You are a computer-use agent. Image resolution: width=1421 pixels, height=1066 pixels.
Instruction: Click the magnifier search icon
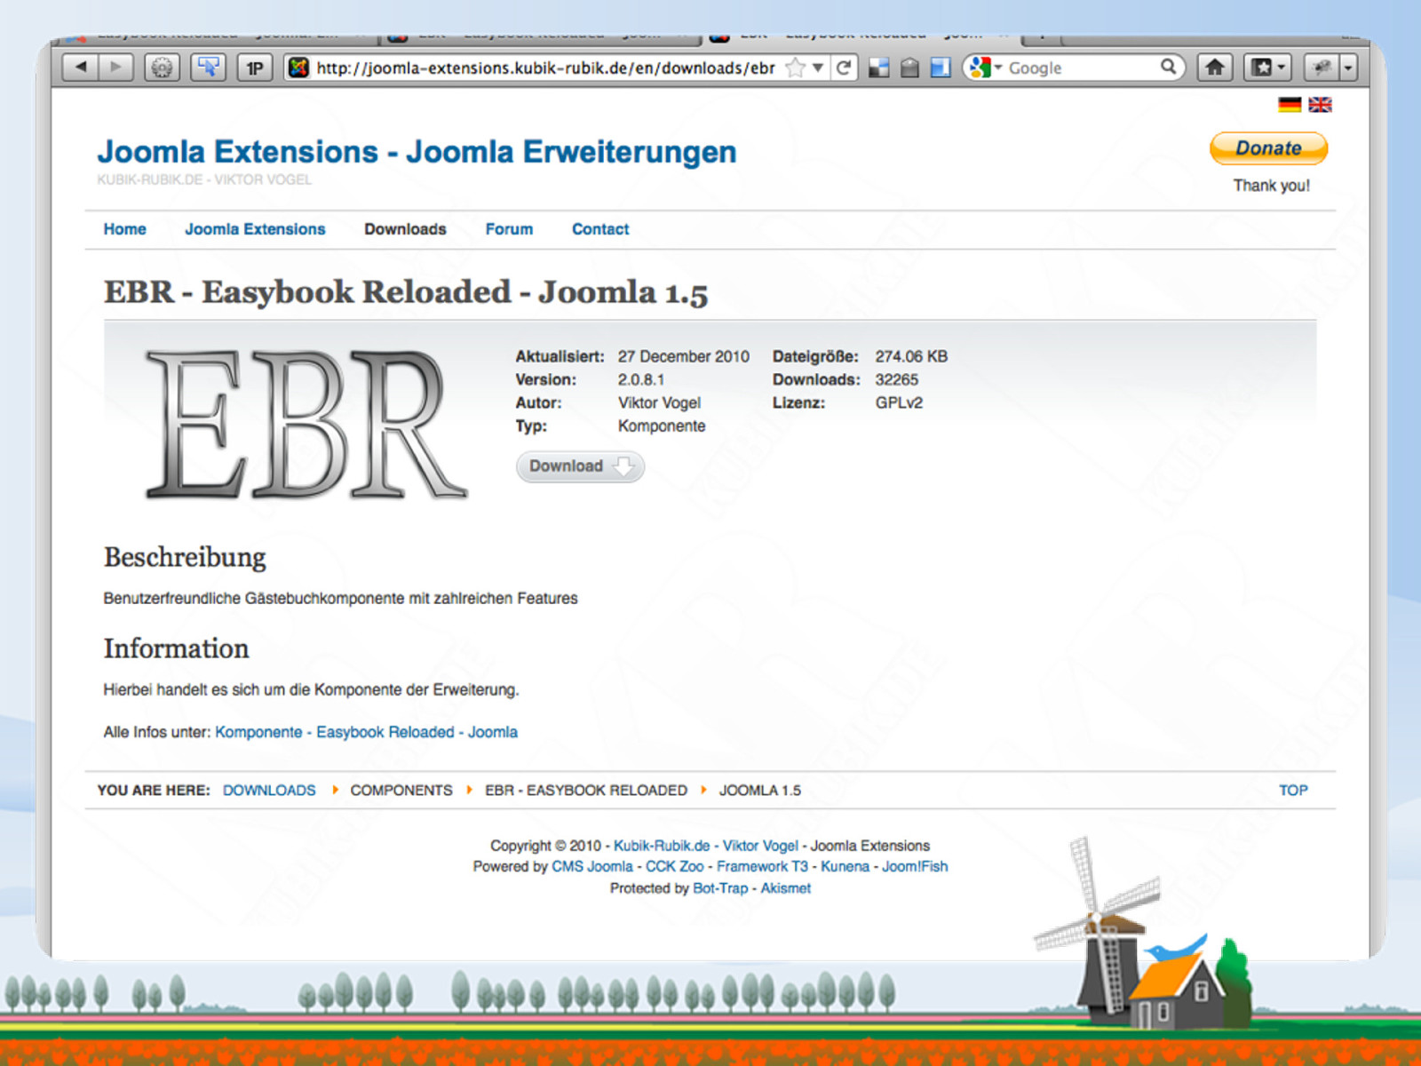click(x=1169, y=67)
